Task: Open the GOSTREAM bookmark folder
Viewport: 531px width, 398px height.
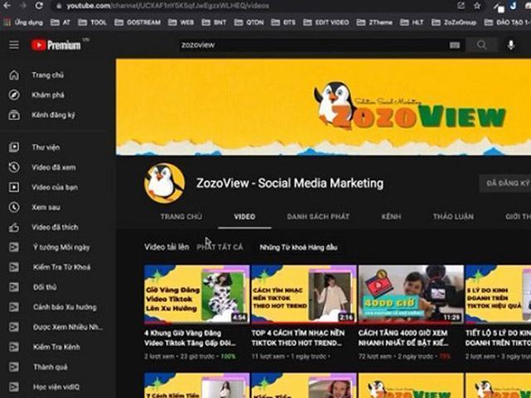Action: 138,22
